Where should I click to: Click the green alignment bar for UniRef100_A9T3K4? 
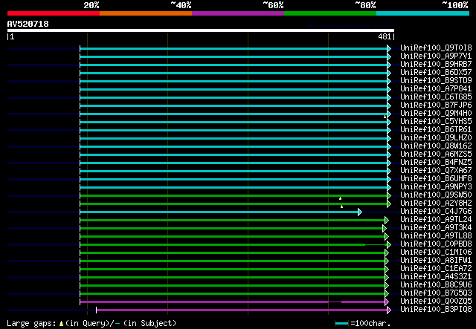click(231, 228)
